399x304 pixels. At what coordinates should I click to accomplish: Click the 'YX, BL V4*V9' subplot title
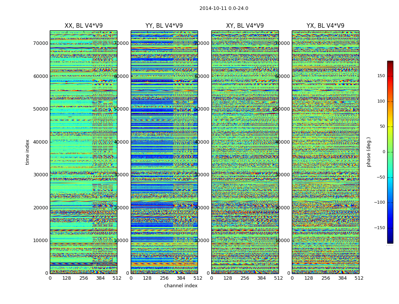point(325,26)
